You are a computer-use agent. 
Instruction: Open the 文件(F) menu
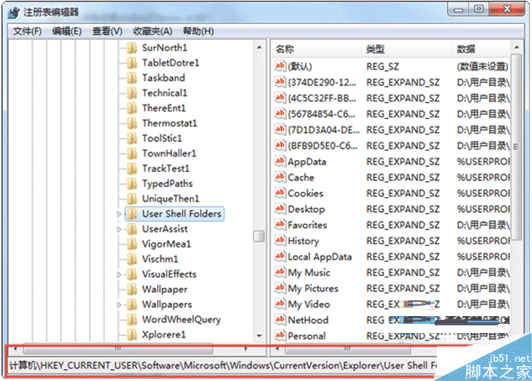(x=27, y=31)
